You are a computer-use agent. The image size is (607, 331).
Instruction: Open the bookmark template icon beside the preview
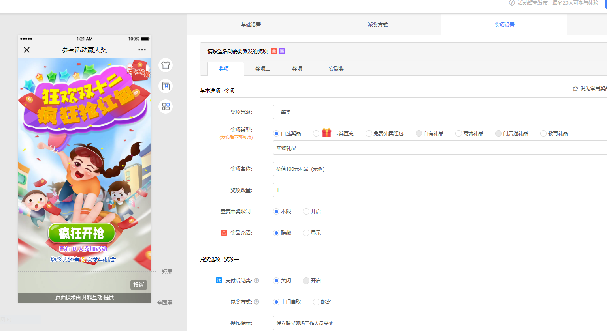166,86
